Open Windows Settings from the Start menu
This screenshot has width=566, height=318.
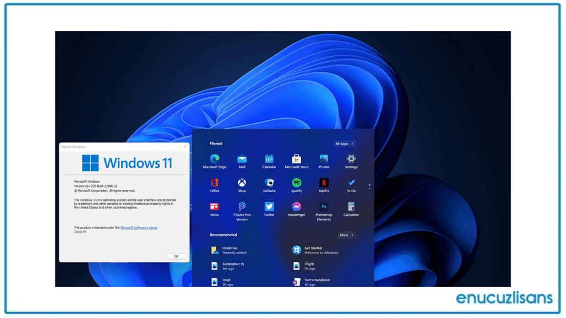[351, 157]
